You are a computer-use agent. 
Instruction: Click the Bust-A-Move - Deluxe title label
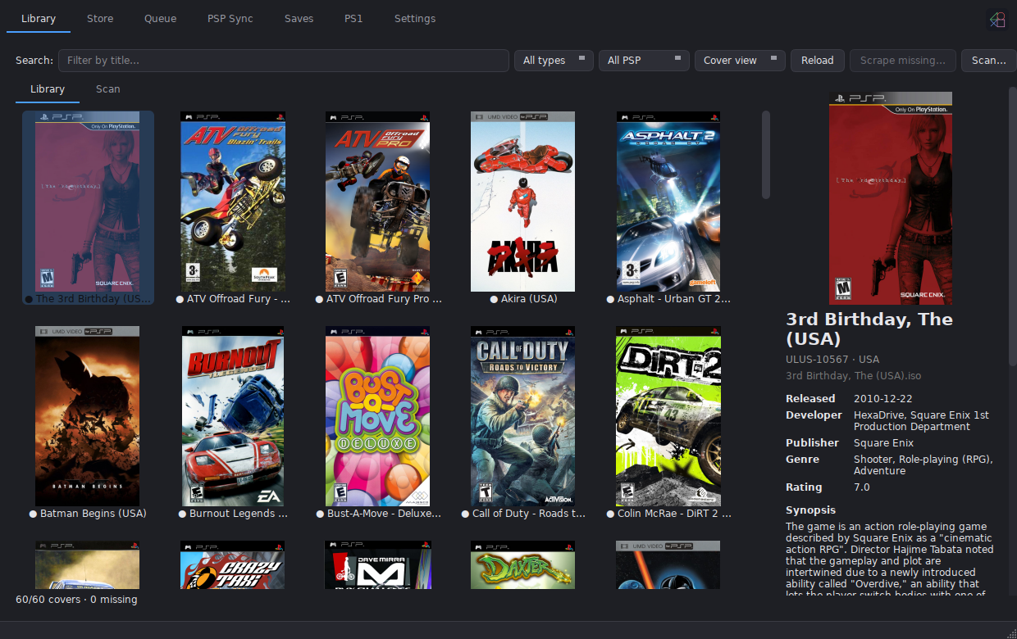click(384, 514)
